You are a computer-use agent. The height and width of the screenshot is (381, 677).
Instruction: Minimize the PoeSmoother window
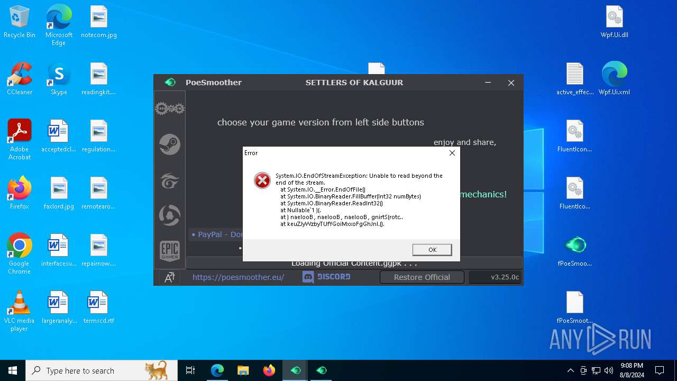[x=488, y=83]
